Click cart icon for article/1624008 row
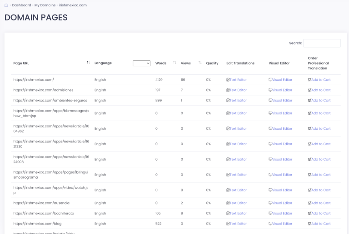Screen dimensions: 349x234 pos(309,160)
